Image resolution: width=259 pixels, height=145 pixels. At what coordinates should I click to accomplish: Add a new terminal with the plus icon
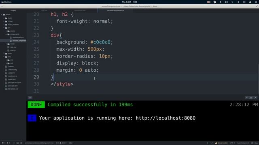coord(14,143)
